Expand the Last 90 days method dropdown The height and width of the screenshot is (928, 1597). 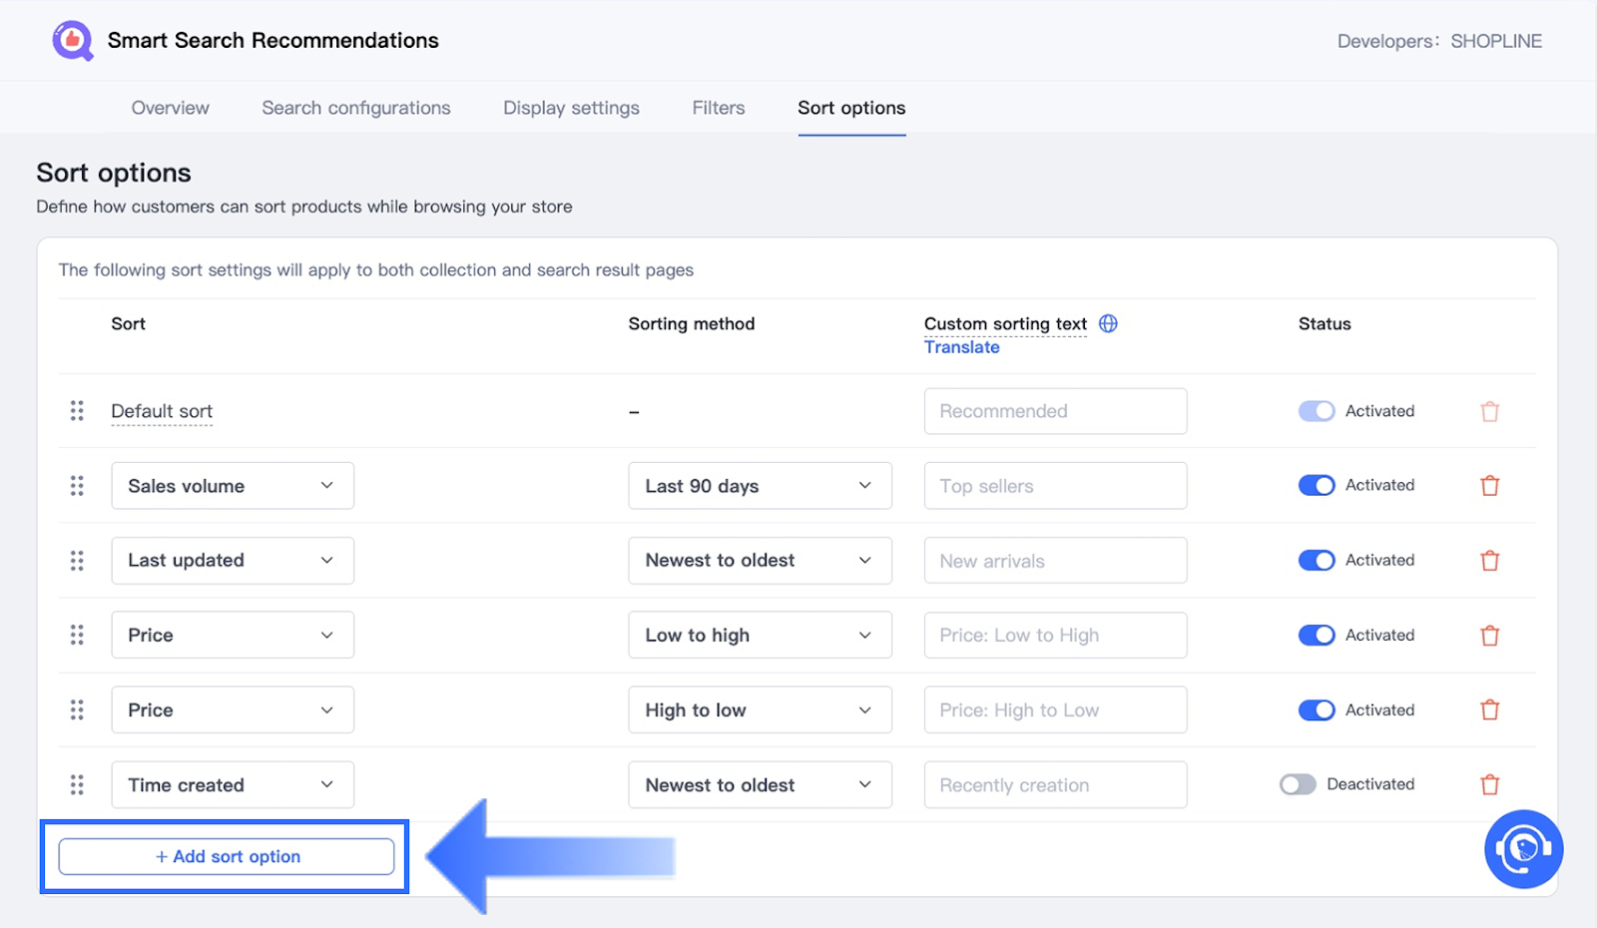pyautogui.click(x=760, y=486)
